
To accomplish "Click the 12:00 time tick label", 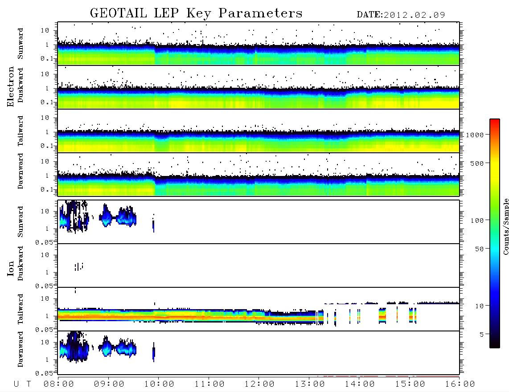I will (x=259, y=384).
